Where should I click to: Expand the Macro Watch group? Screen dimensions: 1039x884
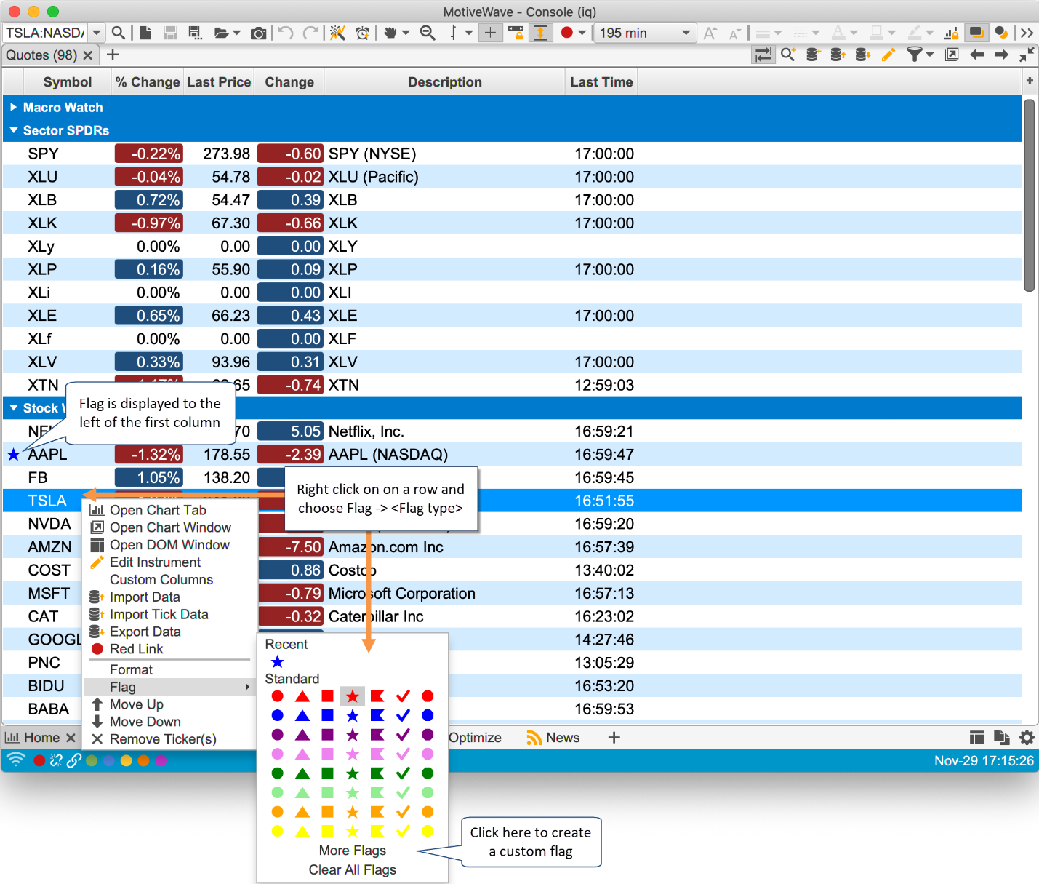tap(13, 107)
